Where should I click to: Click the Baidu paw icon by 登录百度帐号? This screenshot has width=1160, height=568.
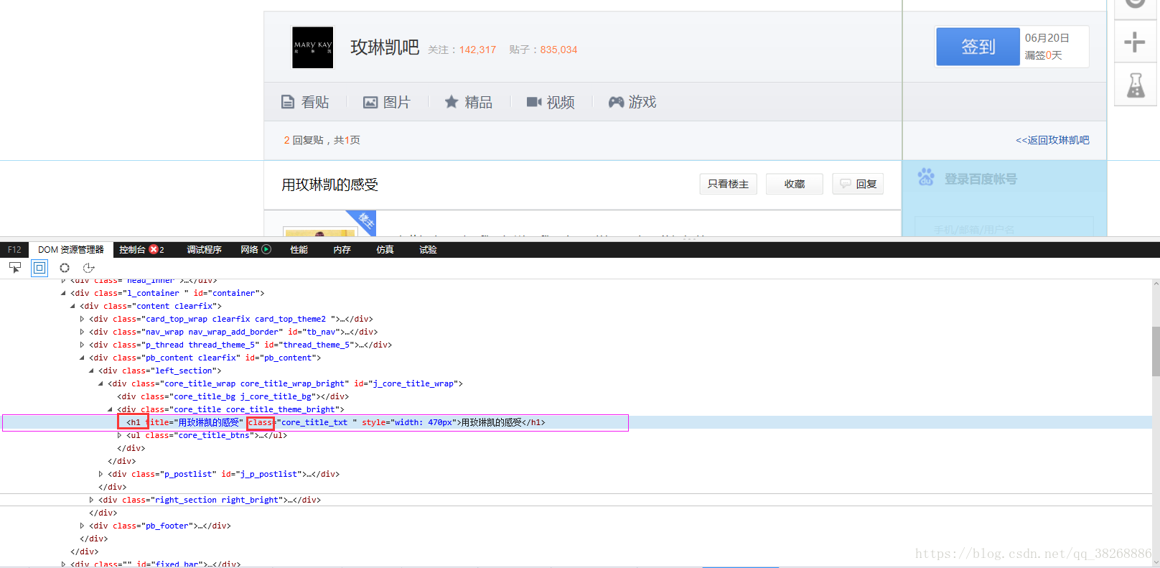click(926, 177)
